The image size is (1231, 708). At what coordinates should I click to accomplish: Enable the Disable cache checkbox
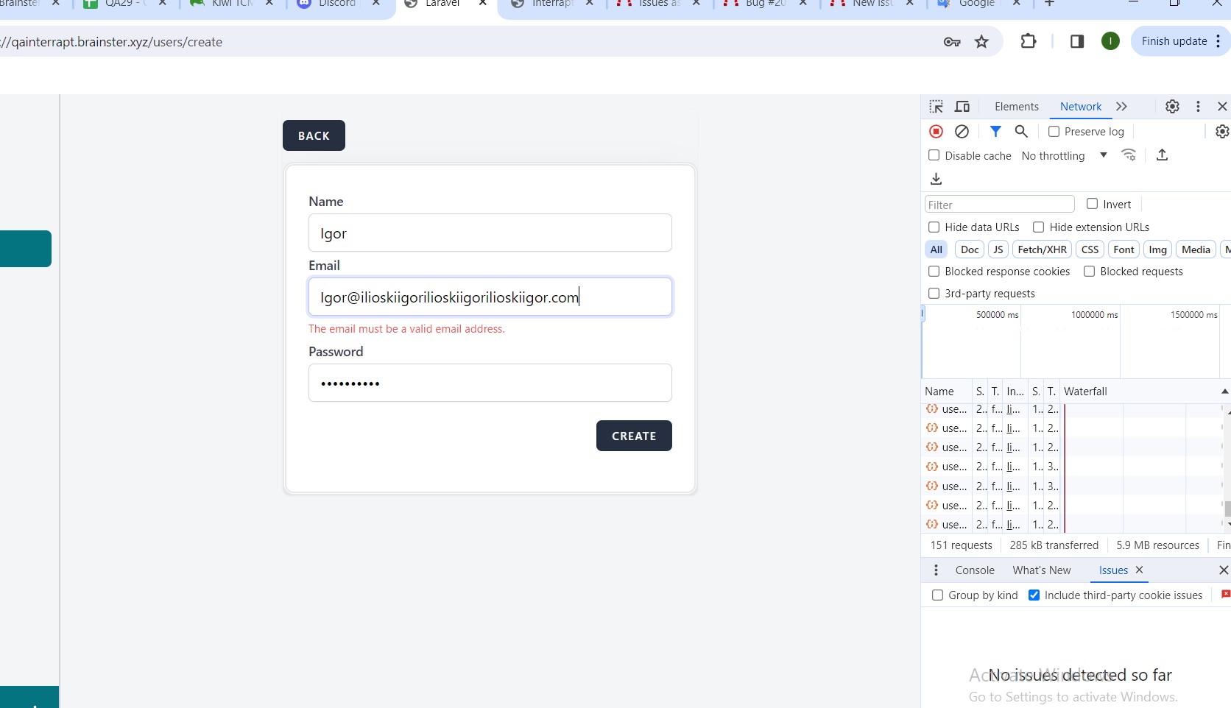pyautogui.click(x=934, y=155)
